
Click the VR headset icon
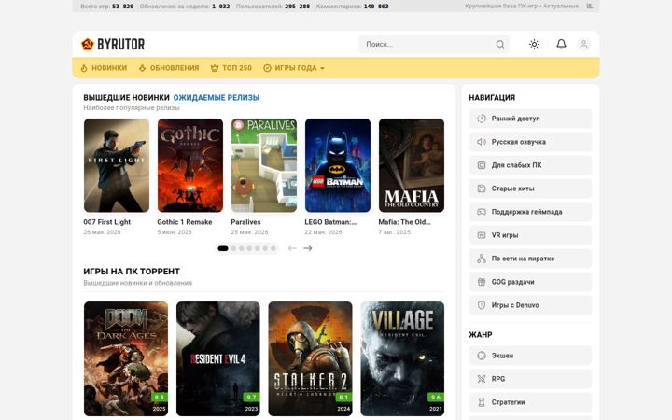coord(482,235)
